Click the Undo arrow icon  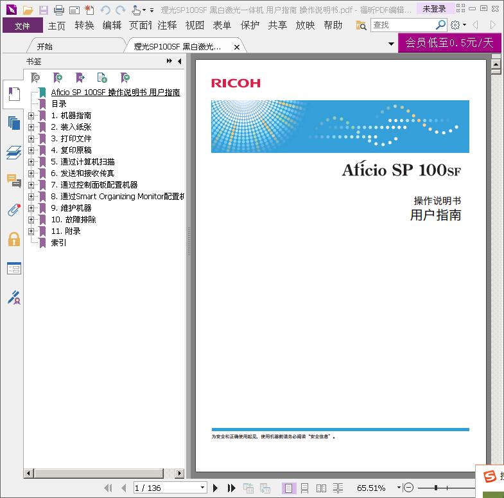coord(105,10)
